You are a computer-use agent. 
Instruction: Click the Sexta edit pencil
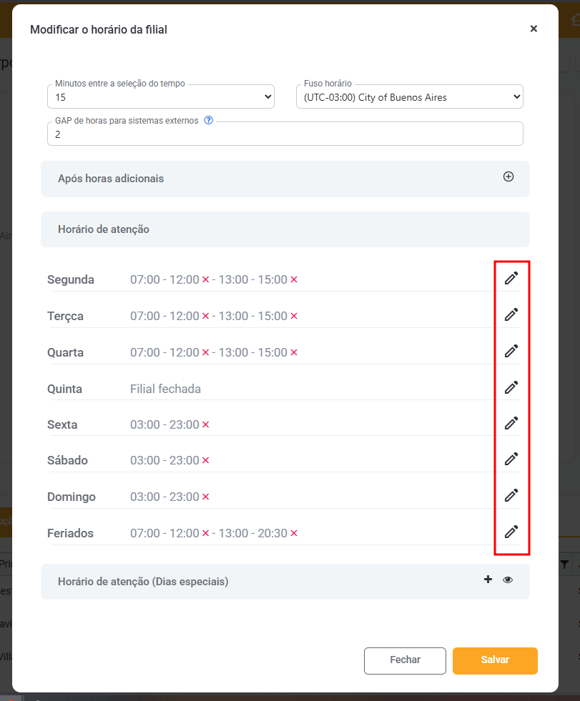[511, 423]
